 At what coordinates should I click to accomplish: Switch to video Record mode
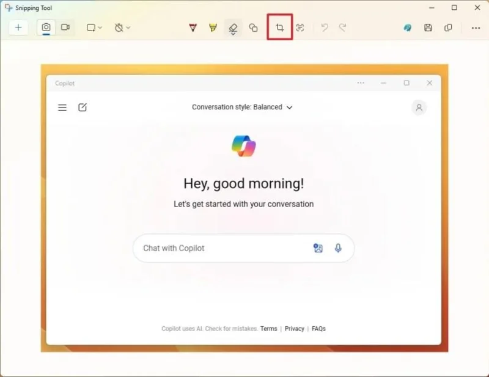coord(65,27)
